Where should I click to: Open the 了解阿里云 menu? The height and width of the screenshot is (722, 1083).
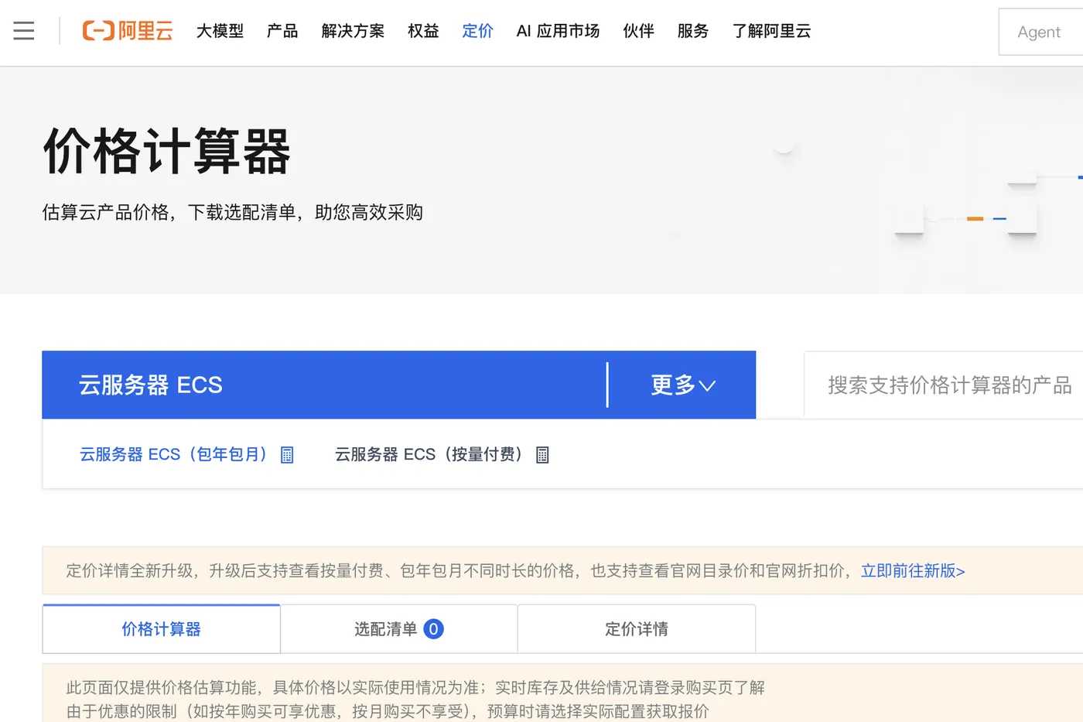(x=771, y=31)
